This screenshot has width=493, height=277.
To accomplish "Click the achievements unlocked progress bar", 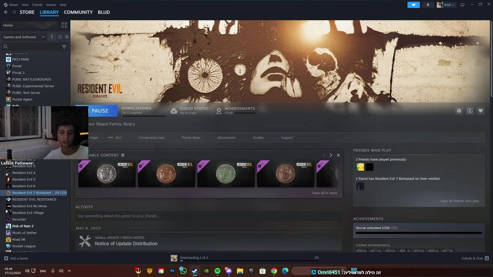I will [419, 233].
